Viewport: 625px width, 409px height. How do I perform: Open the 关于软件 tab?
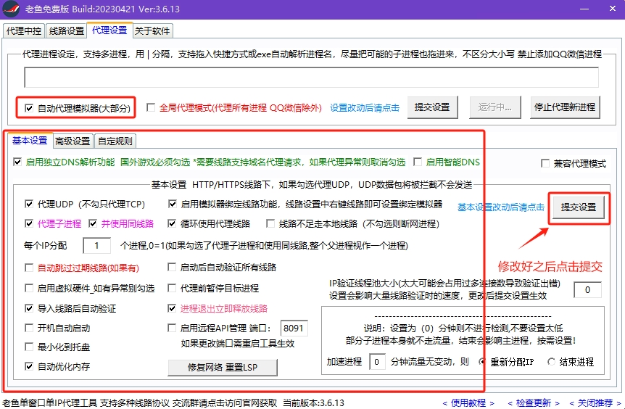click(152, 30)
